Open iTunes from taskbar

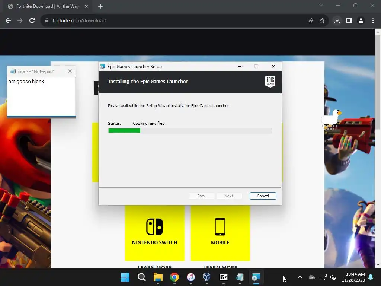pyautogui.click(x=191, y=277)
